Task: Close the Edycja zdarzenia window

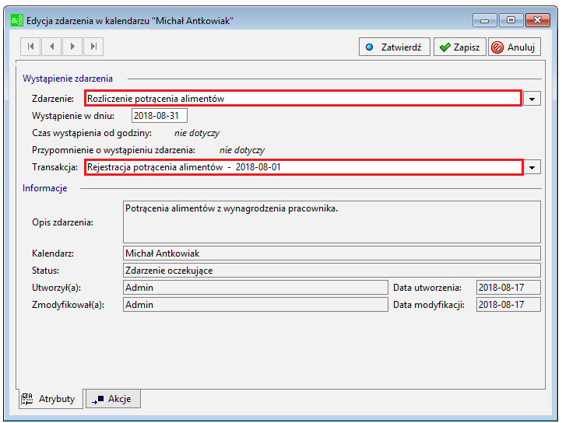Action: click(x=538, y=20)
